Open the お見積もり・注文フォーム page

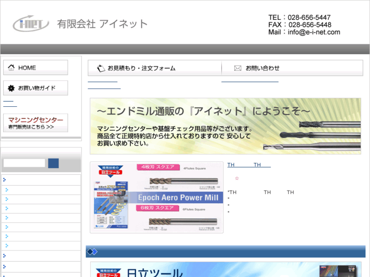(155, 68)
